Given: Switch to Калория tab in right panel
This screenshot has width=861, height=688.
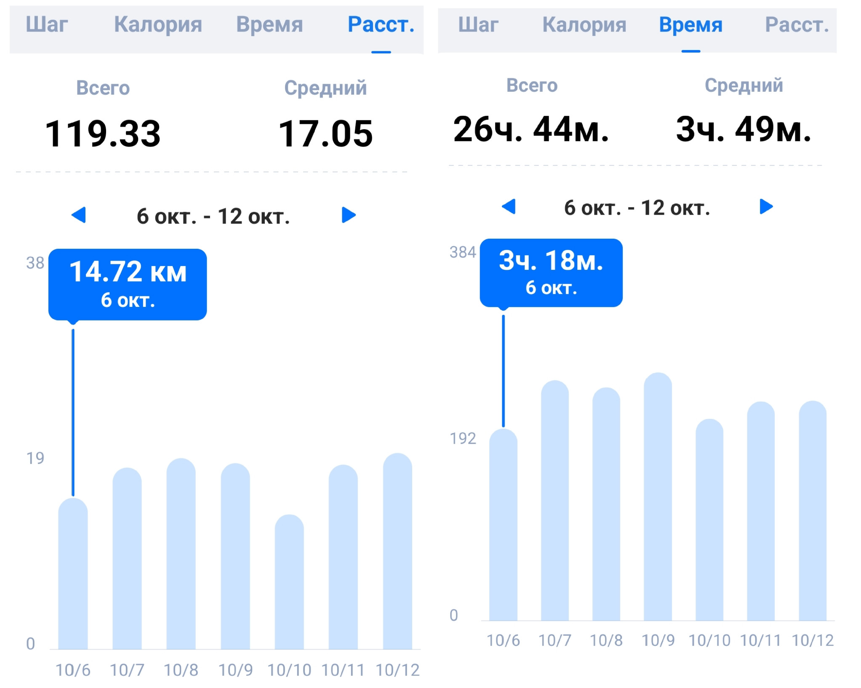Looking at the screenshot, I should [x=584, y=25].
